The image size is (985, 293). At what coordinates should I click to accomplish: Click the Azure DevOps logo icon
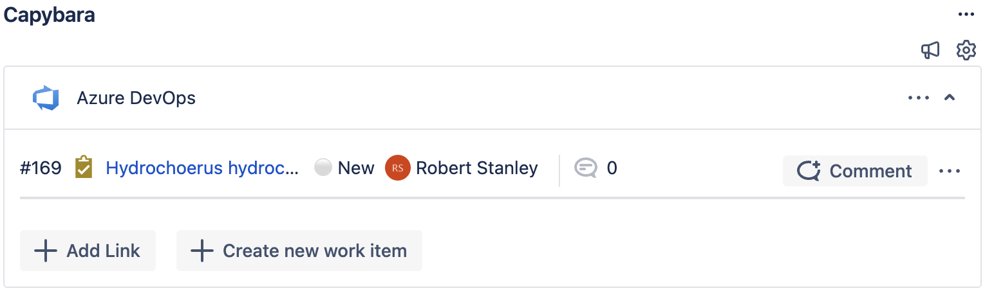(46, 98)
